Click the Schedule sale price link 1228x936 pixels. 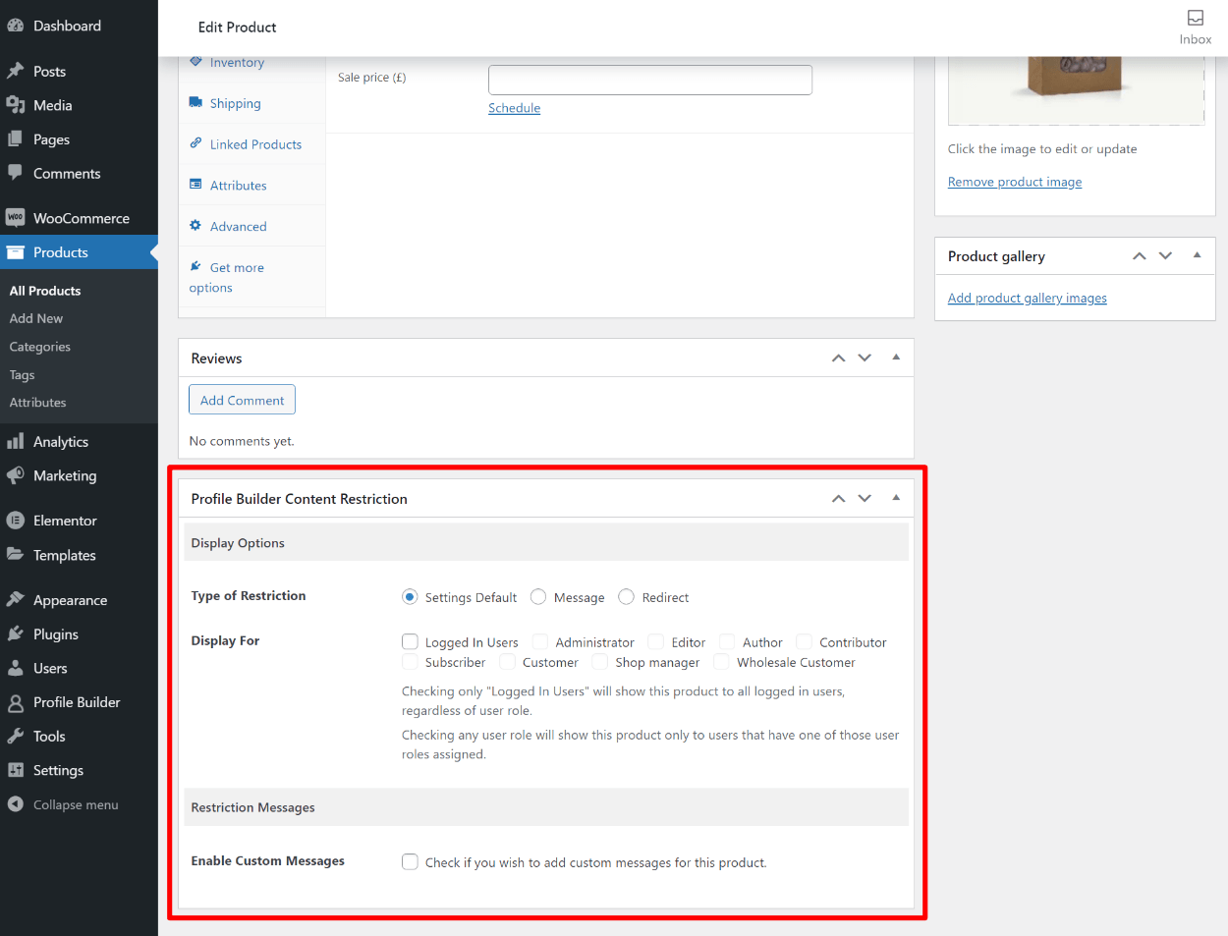(514, 108)
